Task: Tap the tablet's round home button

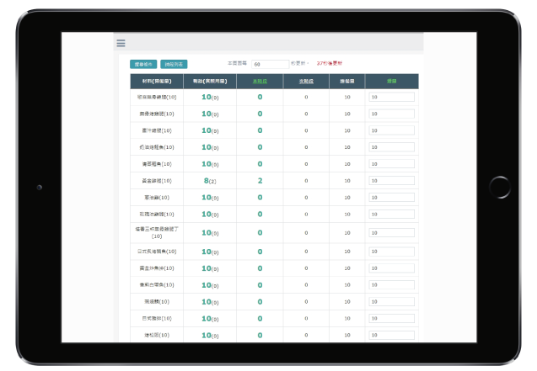Action: (x=500, y=187)
